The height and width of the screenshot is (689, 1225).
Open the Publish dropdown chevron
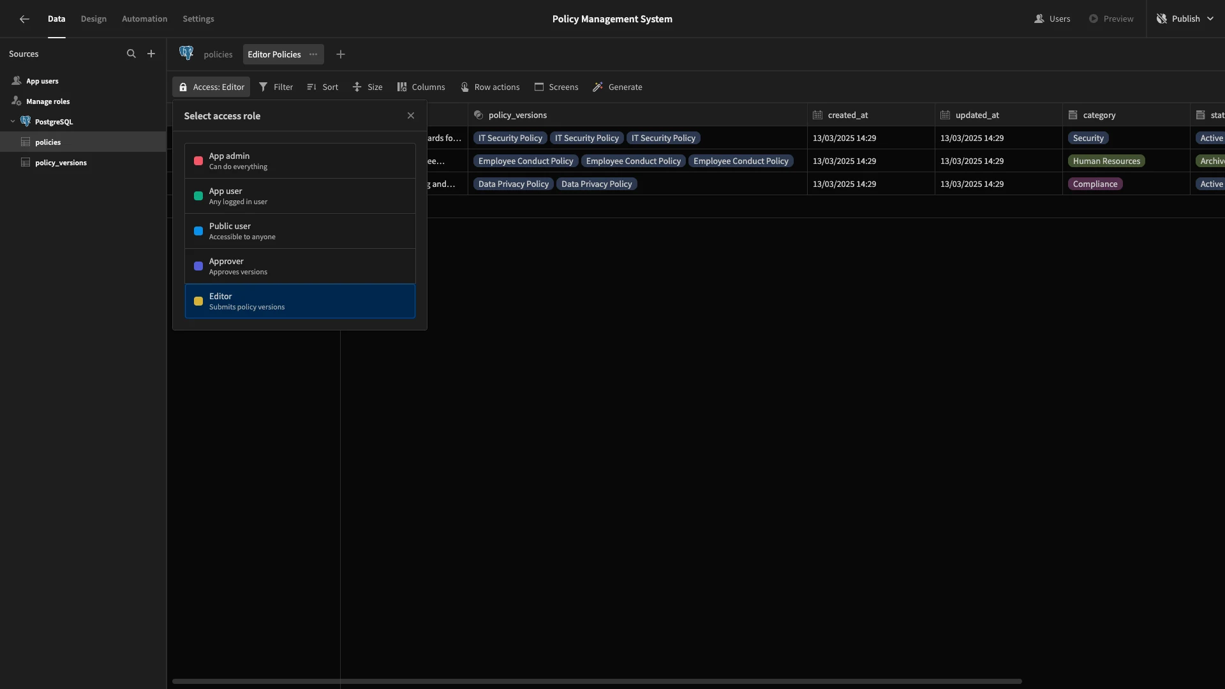[x=1210, y=19]
